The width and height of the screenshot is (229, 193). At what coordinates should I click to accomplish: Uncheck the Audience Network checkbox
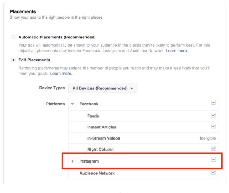pyautogui.click(x=214, y=173)
